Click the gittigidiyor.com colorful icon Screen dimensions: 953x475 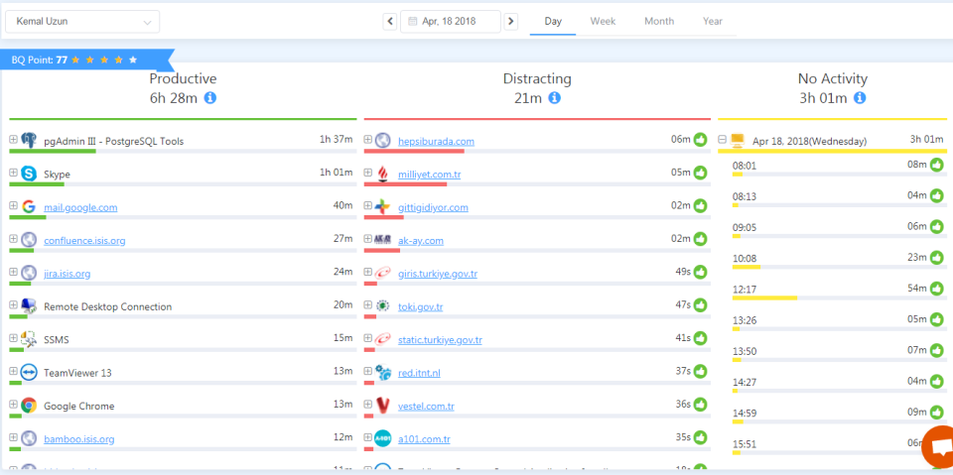[382, 207]
